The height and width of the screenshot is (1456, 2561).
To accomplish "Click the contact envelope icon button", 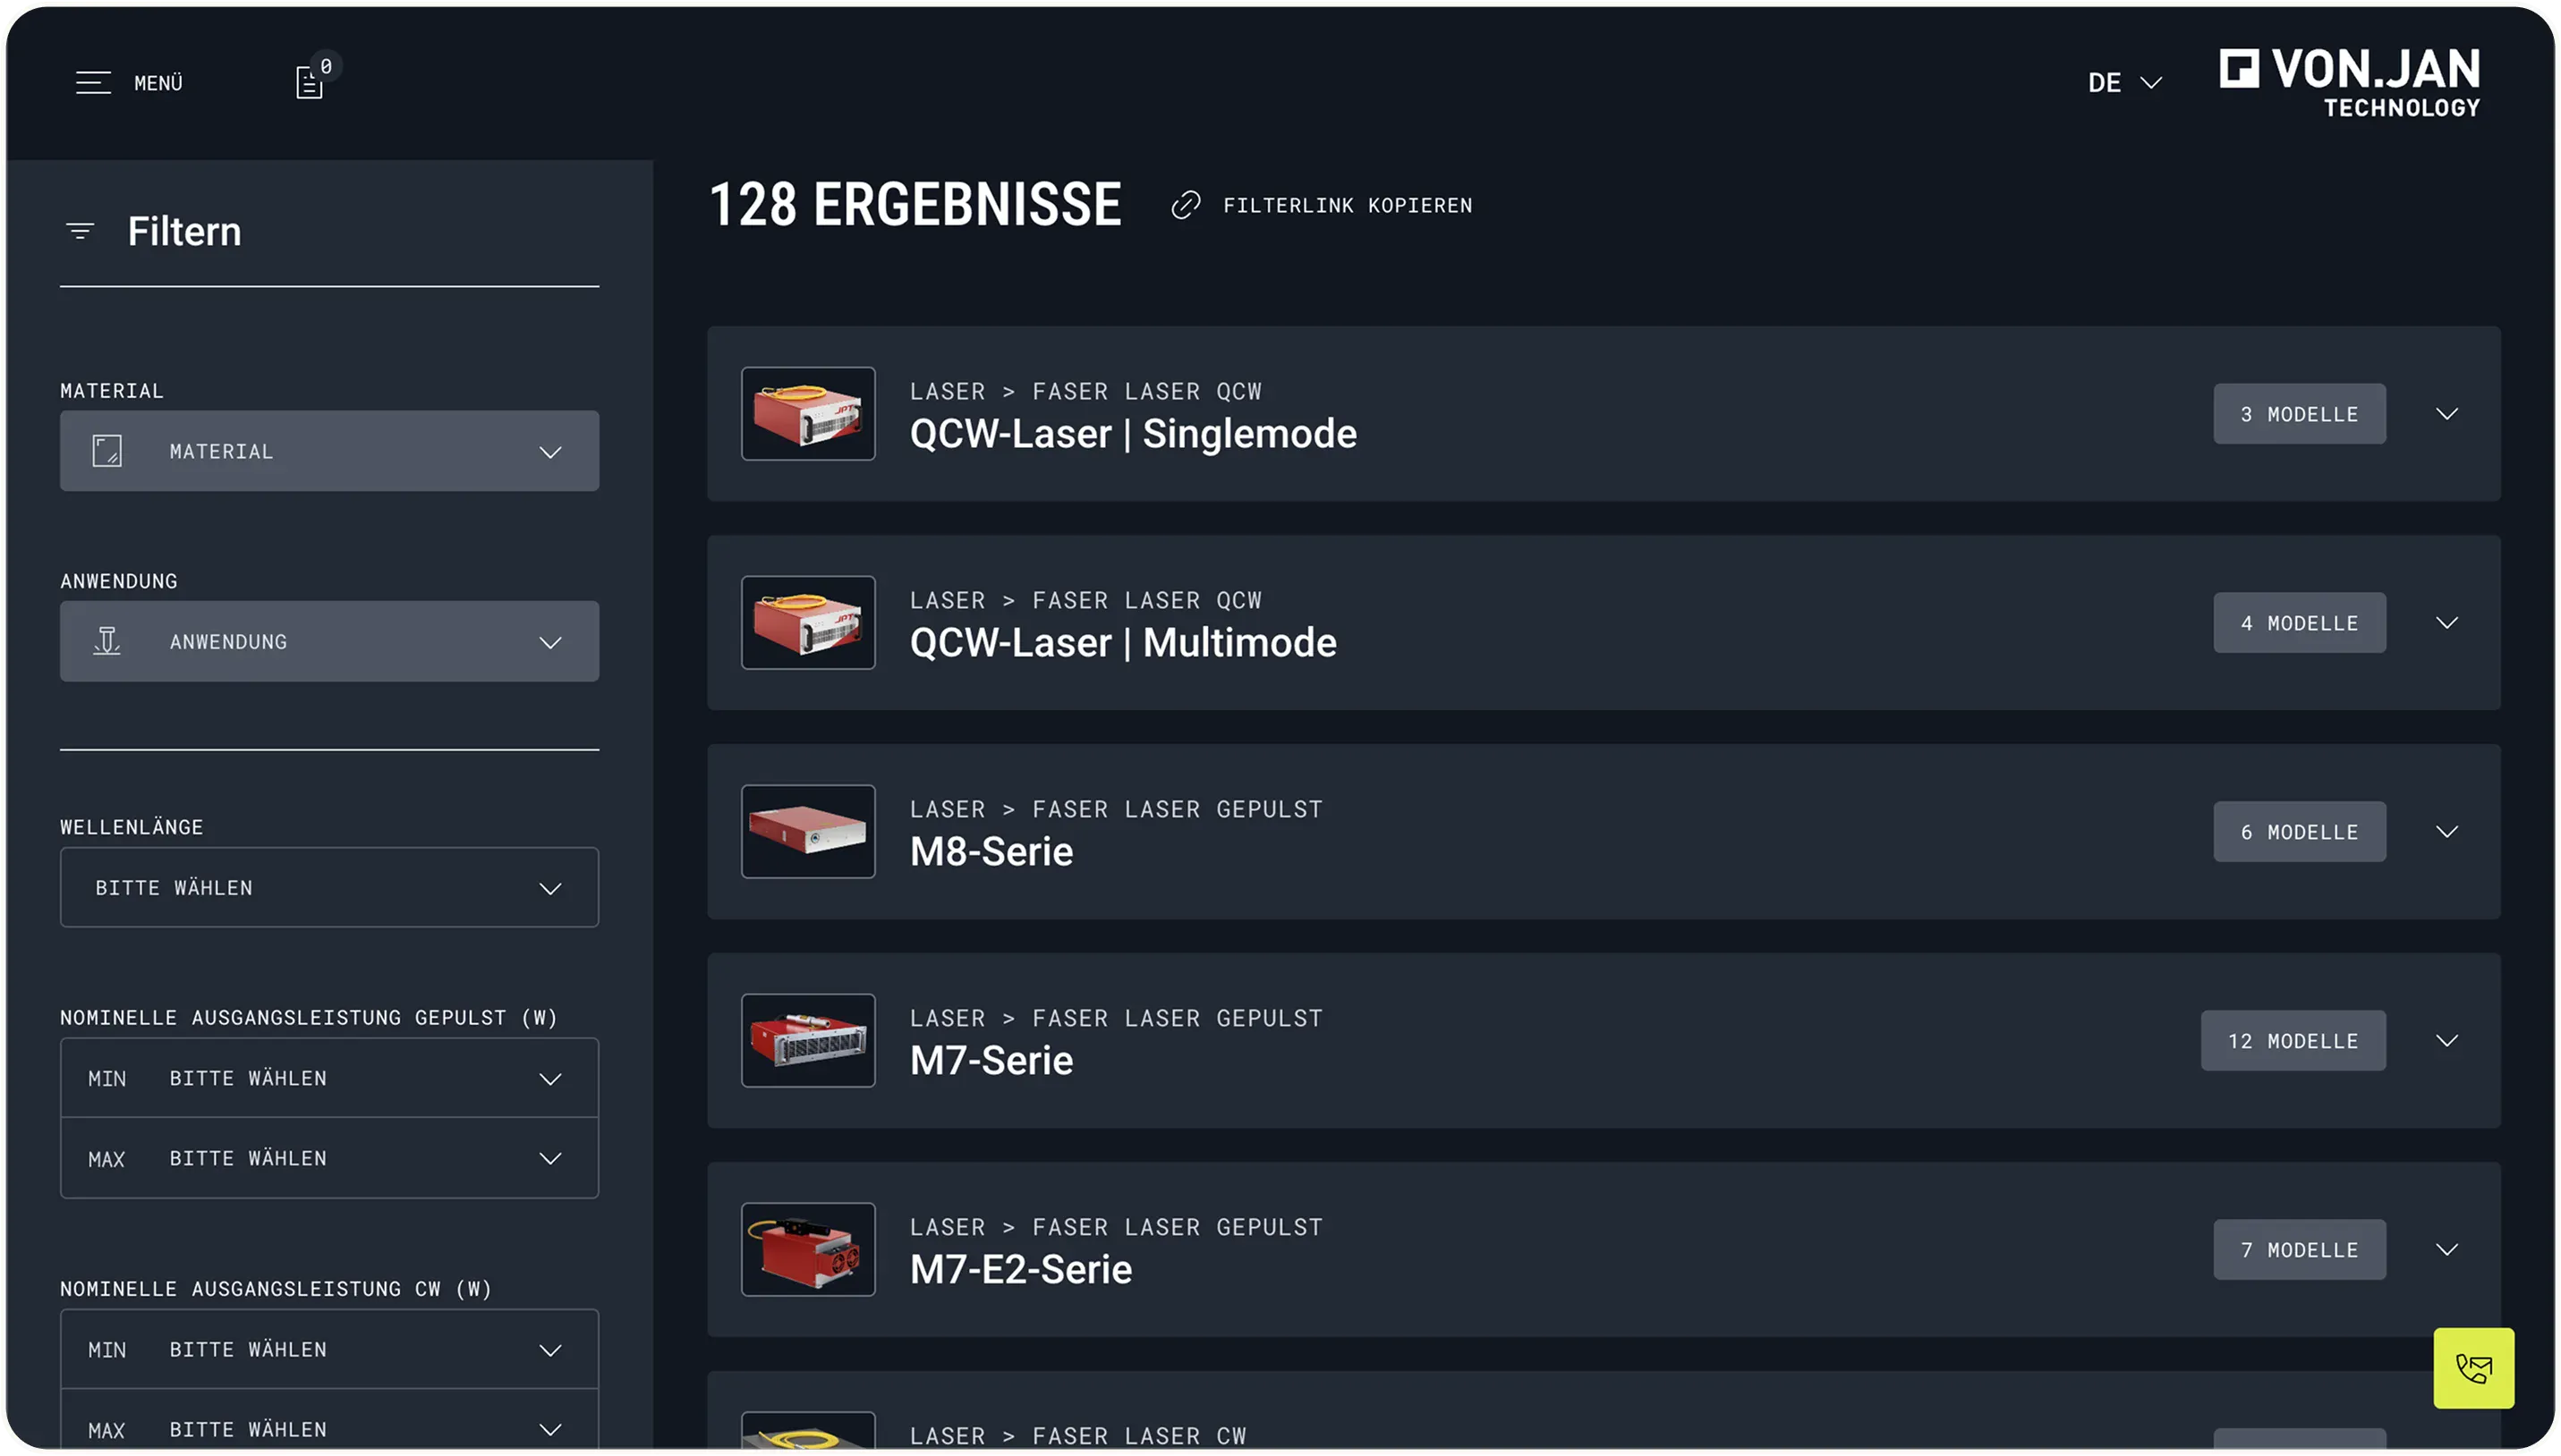I will 2473,1368.
